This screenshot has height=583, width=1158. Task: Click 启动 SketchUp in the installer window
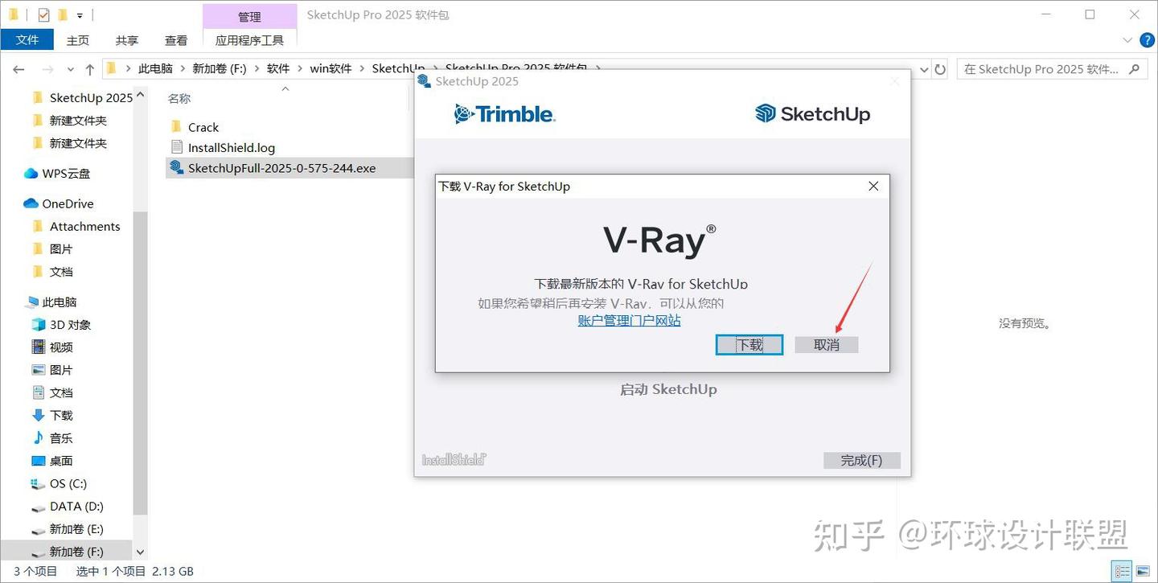point(668,389)
